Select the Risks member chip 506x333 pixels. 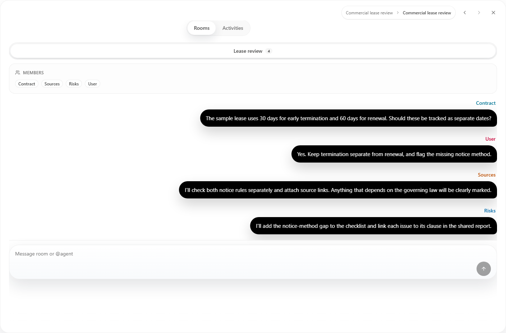pos(74,84)
